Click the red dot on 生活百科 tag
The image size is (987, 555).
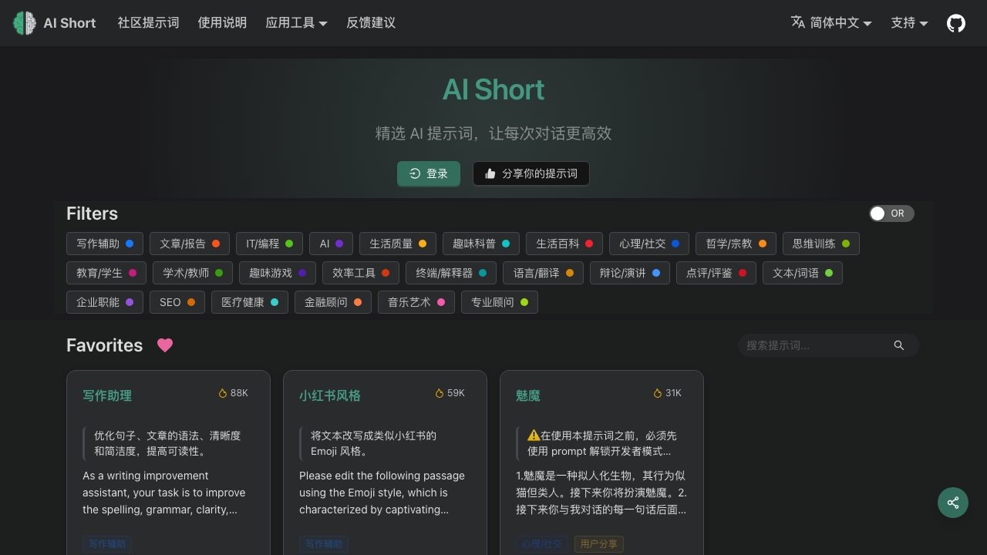pos(589,244)
